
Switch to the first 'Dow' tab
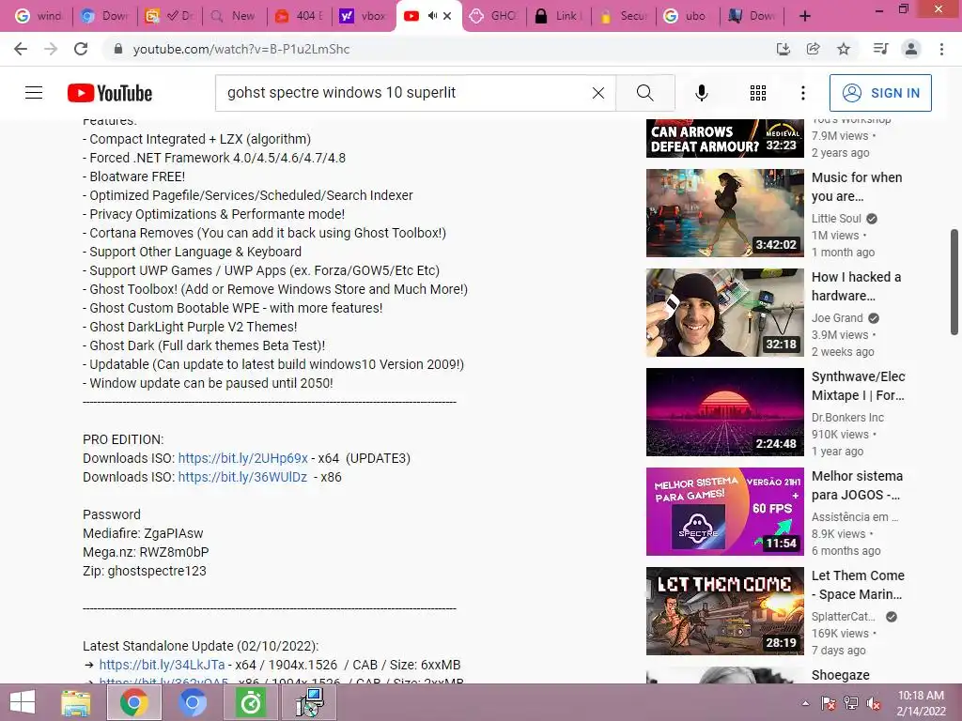(104, 16)
